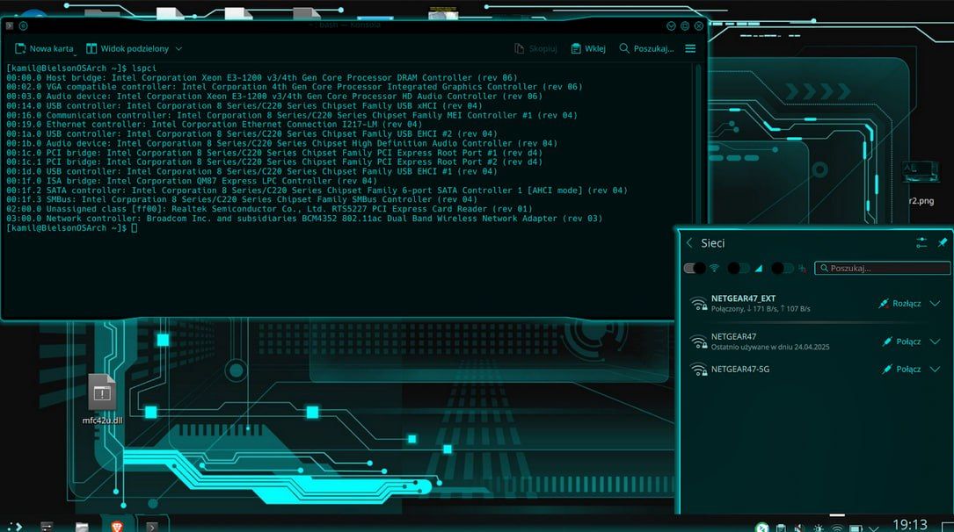The width and height of the screenshot is (954, 532).
Task: Select the NETGEAR47_EXT network name
Action: click(x=743, y=298)
